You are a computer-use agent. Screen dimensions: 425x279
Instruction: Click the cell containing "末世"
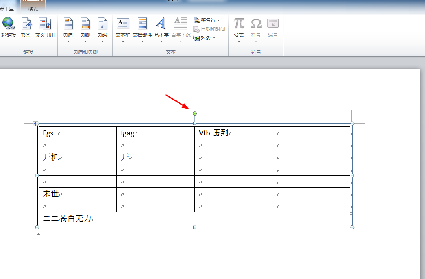tap(78, 194)
